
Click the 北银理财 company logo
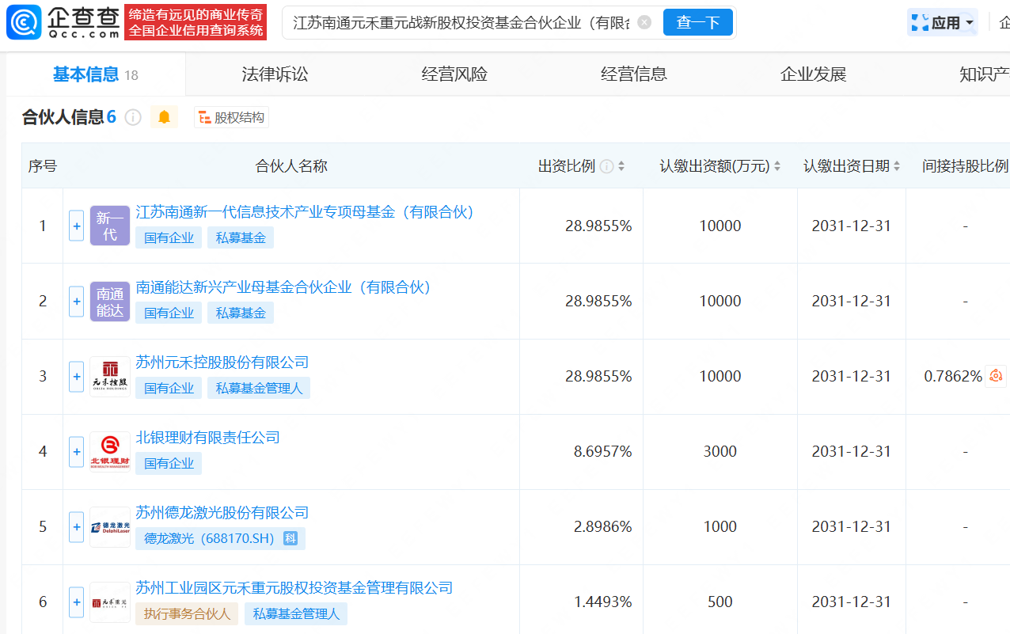(x=110, y=452)
